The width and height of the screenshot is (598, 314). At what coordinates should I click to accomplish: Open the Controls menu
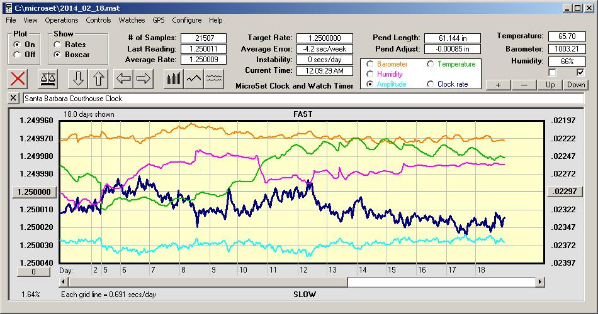click(x=98, y=20)
